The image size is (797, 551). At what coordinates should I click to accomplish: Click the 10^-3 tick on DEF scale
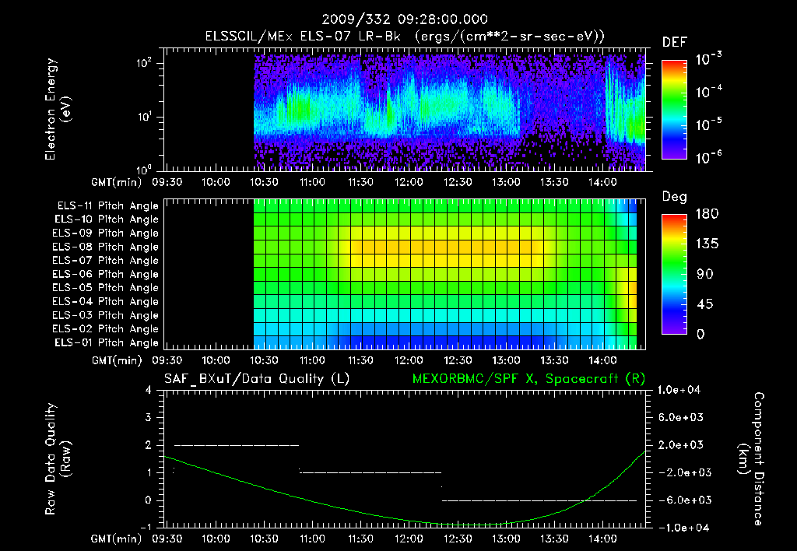point(708,59)
